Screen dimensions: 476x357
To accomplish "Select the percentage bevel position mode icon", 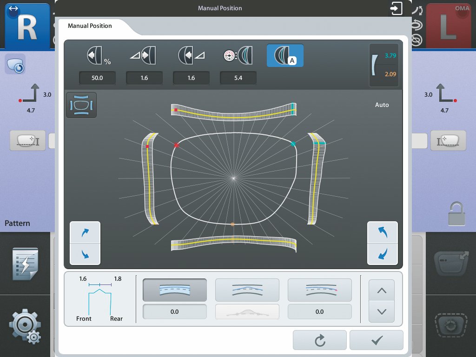I will tap(97, 55).
